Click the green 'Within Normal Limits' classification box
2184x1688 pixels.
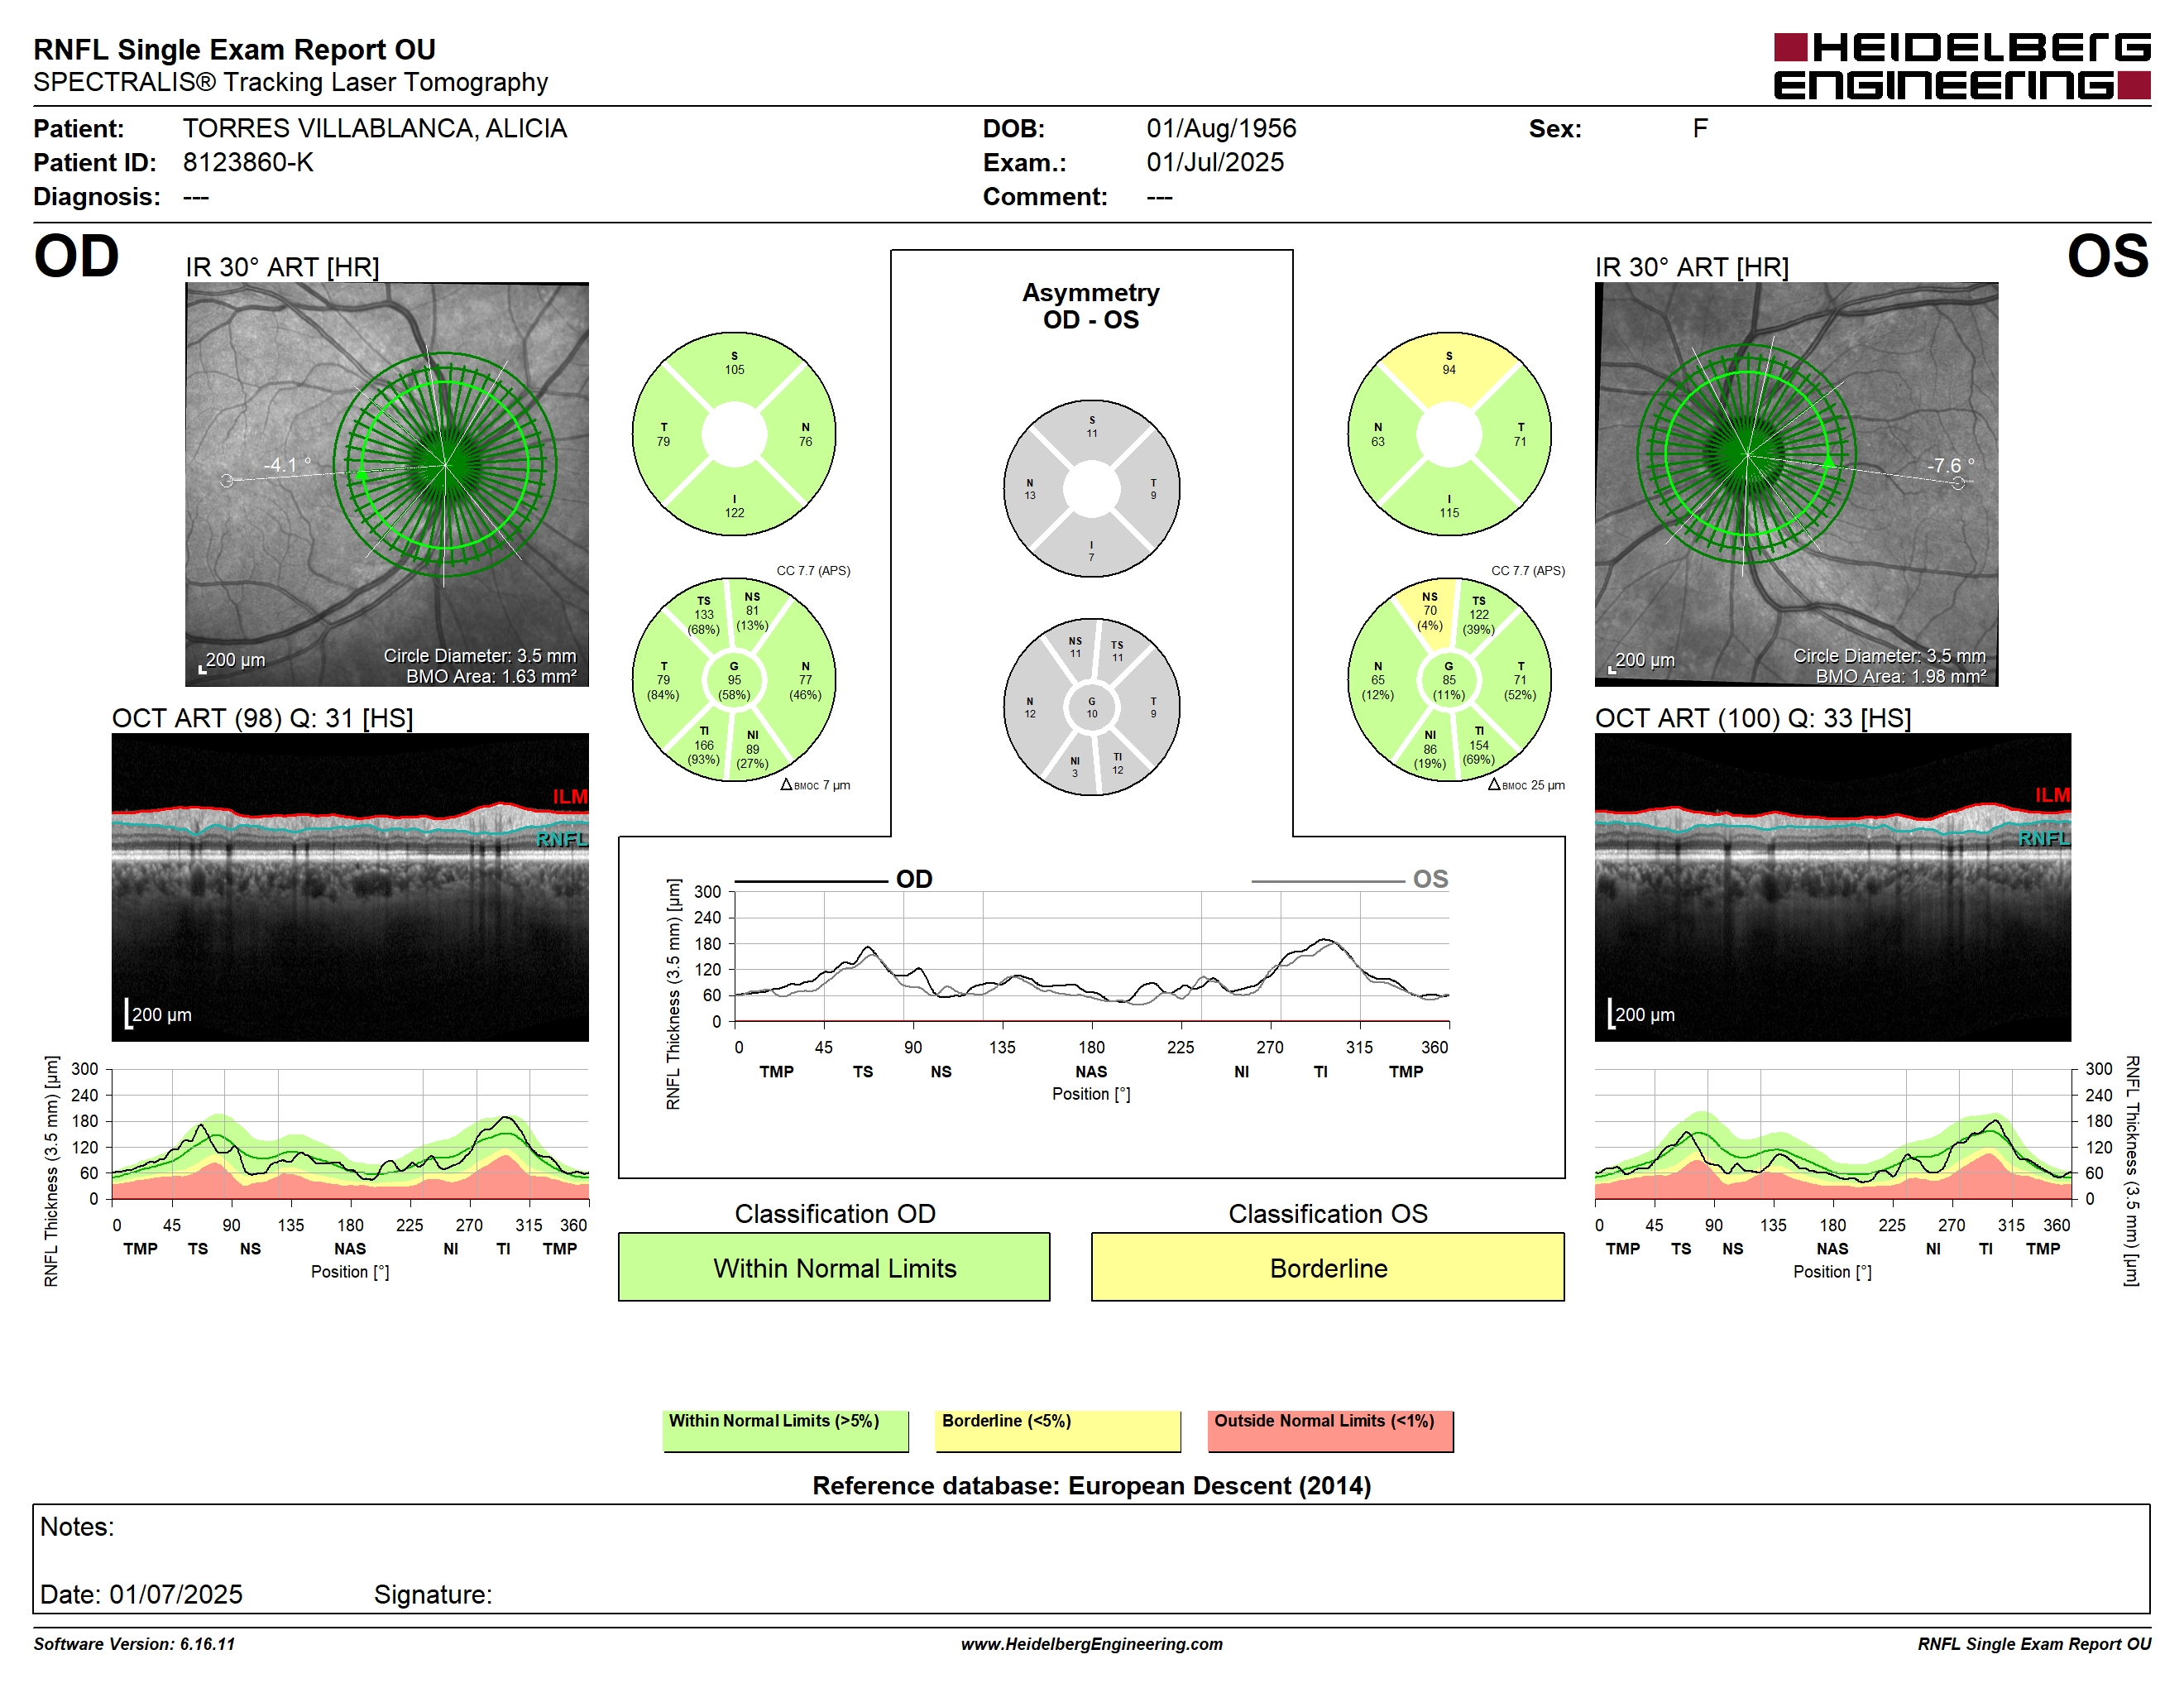tap(834, 1267)
